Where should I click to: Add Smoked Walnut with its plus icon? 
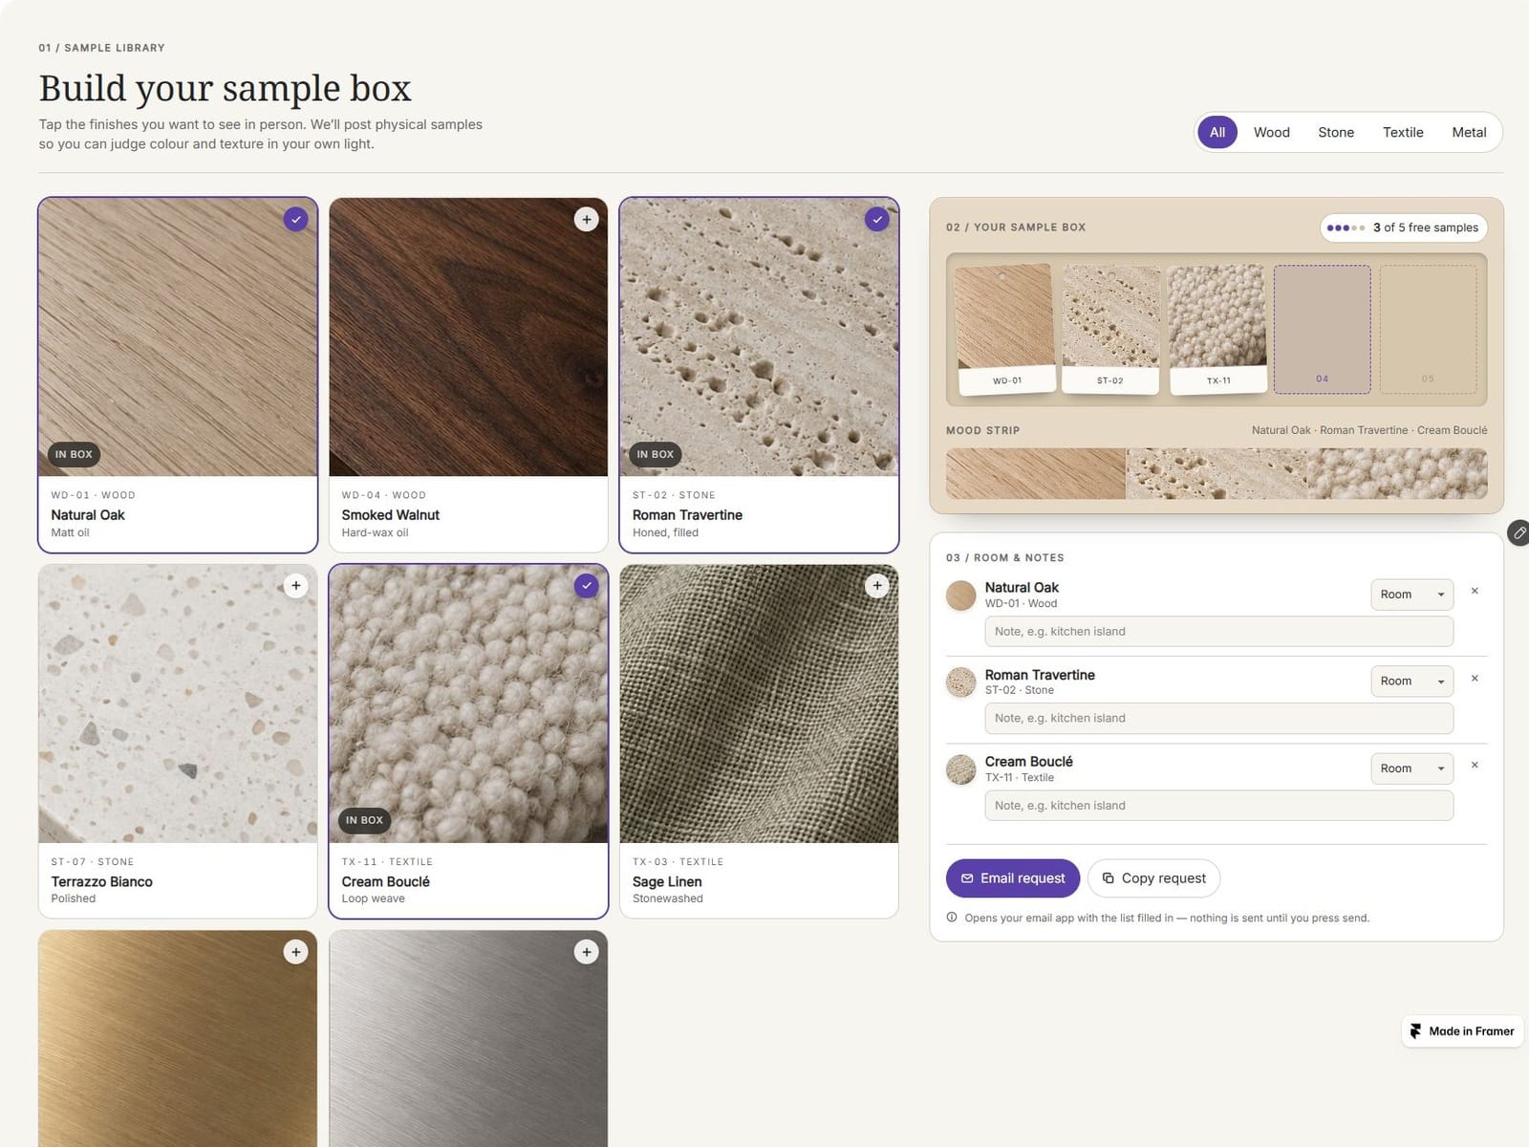587,220
